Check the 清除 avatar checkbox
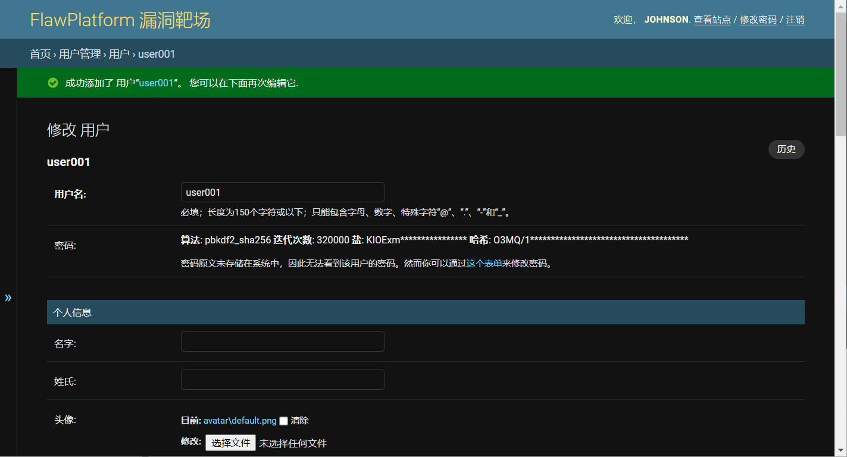Image resolution: width=847 pixels, height=457 pixels. [284, 421]
